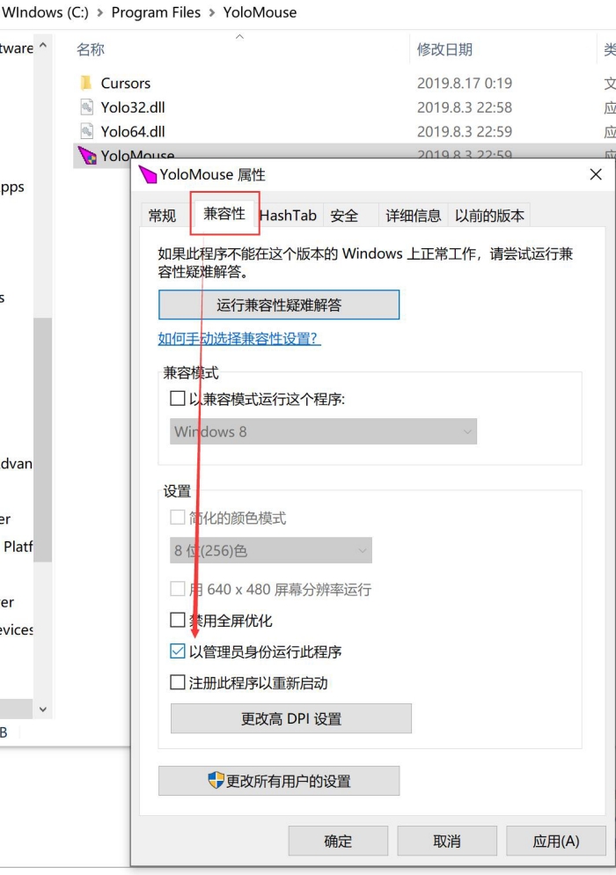The width and height of the screenshot is (616, 875).
Task: Open the manual compatibility settings help link
Action: click(x=239, y=339)
